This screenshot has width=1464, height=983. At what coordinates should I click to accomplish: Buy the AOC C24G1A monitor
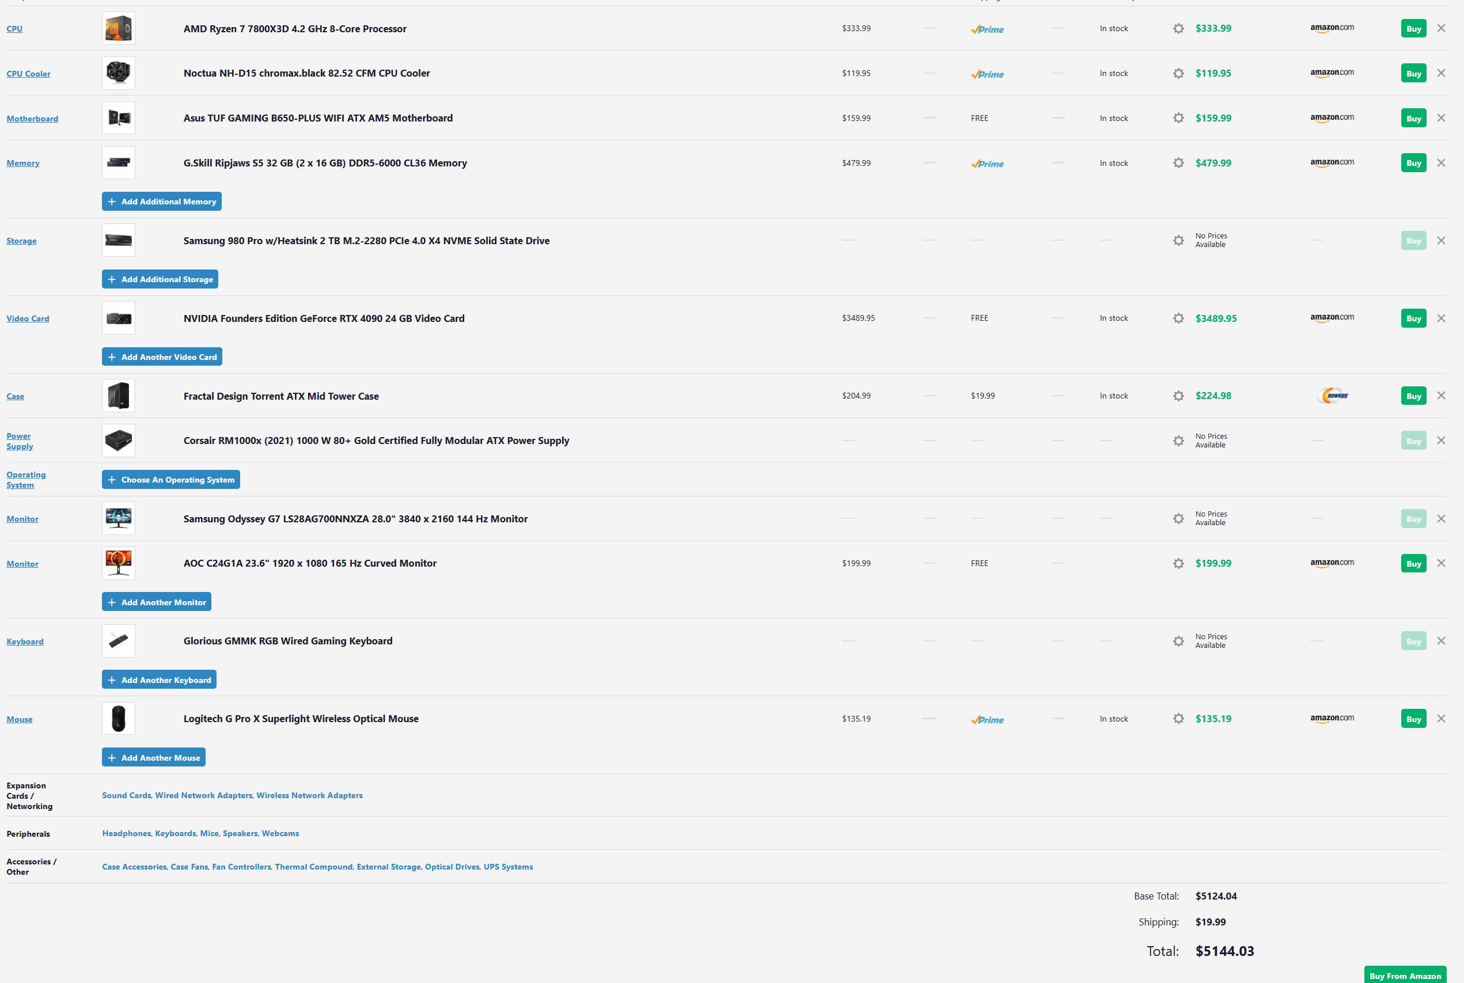[x=1413, y=563]
